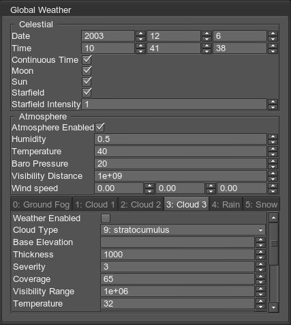291x325 pixels.
Task: Toggle the Continuous Time checkbox
Action: 87,60
